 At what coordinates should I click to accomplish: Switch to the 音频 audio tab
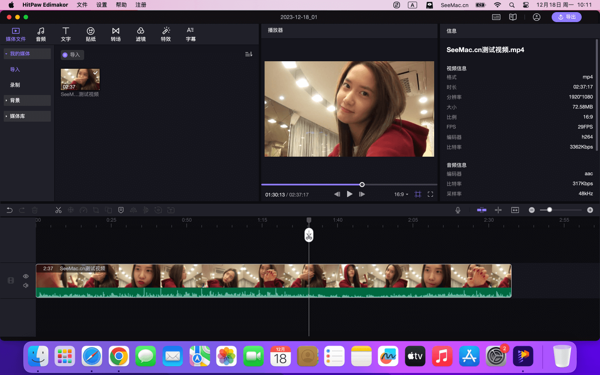pyautogui.click(x=41, y=34)
